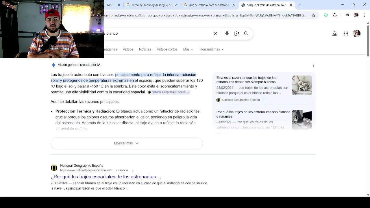370x208 pixels.
Task: Open the Google apps grid
Action: 346,34
